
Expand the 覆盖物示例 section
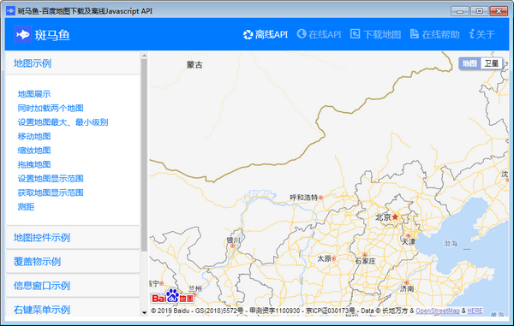click(73, 262)
